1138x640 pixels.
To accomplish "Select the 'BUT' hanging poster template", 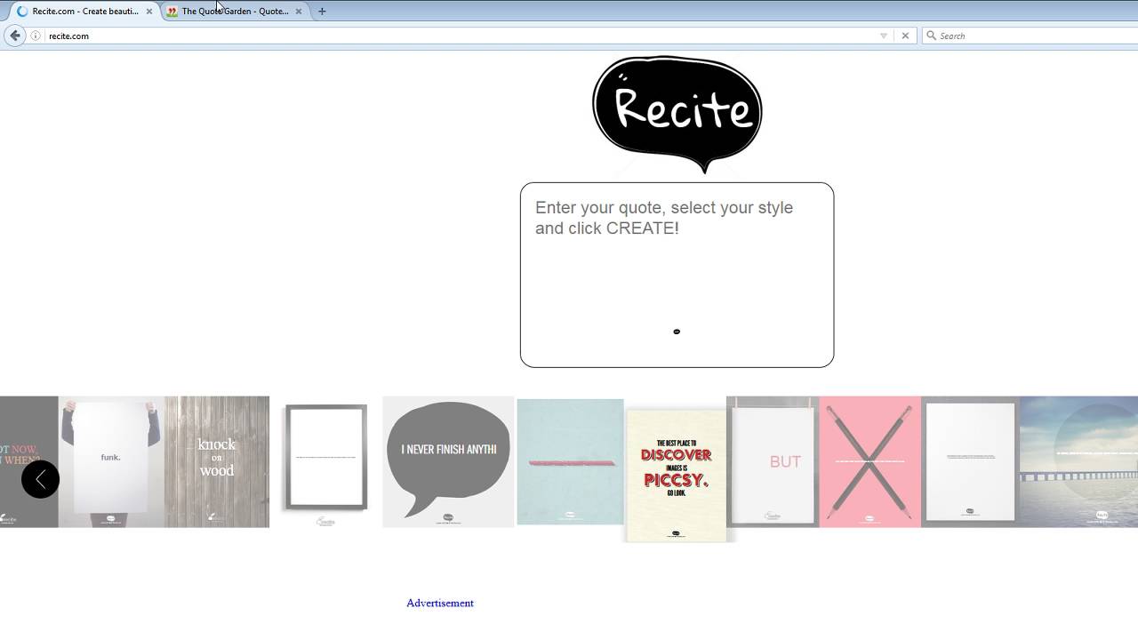I will (773, 461).
